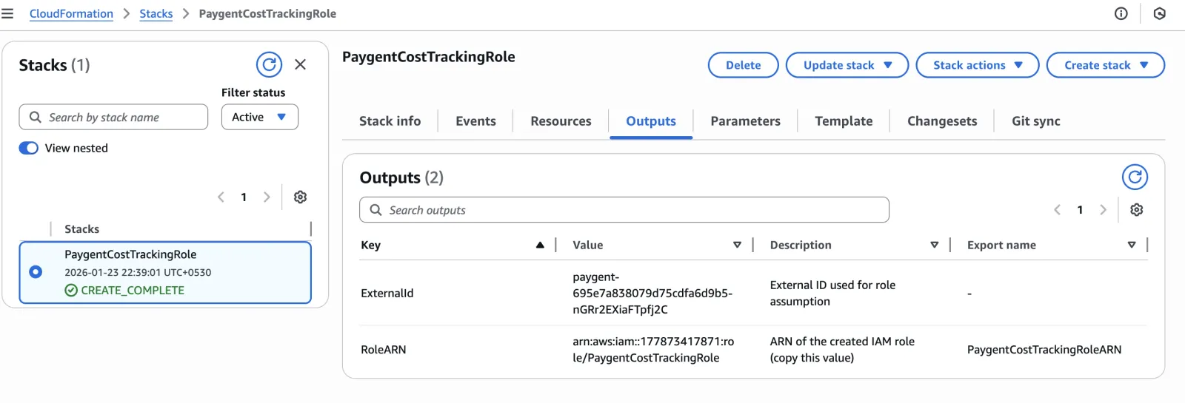Screen dimensions: 1185x403
Task: Close the Stacks side panel
Action: point(300,64)
